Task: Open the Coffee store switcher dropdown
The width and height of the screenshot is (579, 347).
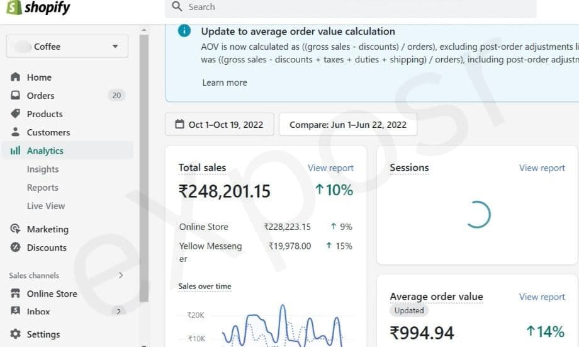Action: (67, 47)
